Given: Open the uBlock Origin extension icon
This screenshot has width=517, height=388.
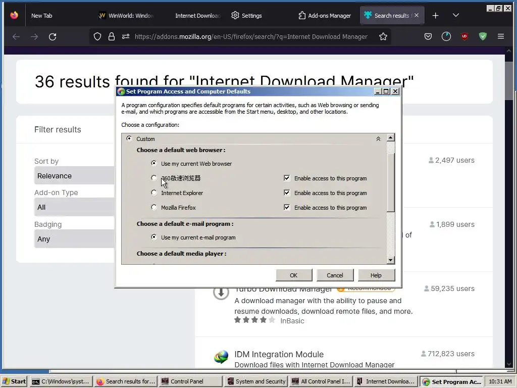Looking at the screenshot, I should pyautogui.click(x=464, y=36).
